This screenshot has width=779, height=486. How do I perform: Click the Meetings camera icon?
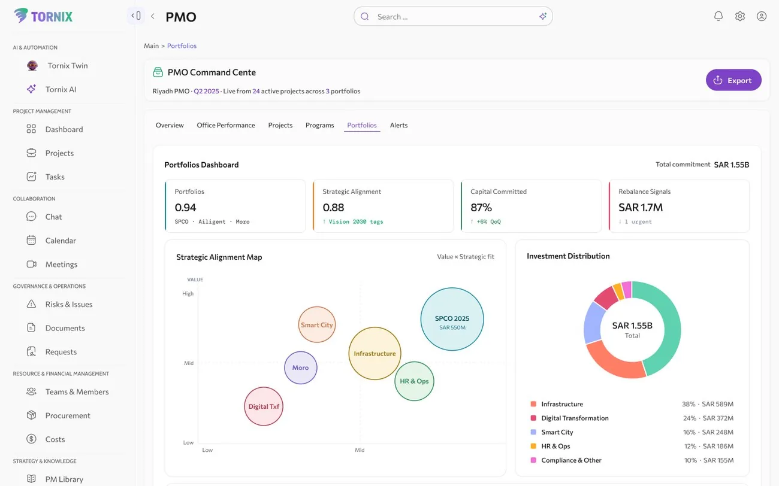pos(32,264)
